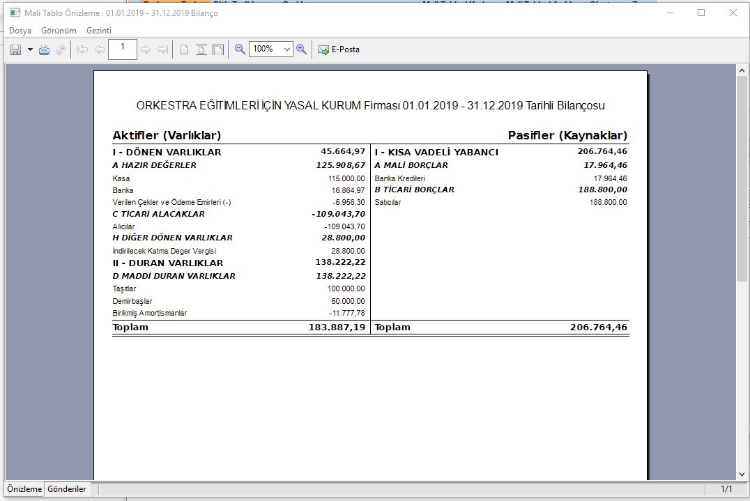Image resolution: width=750 pixels, height=501 pixels.
Task: Jump to the last page arrow
Action: (x=162, y=49)
